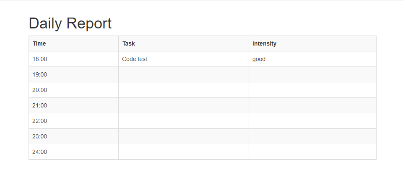Select the Intensity column header
Viewport: 403px width, 194px height.
[x=264, y=43]
